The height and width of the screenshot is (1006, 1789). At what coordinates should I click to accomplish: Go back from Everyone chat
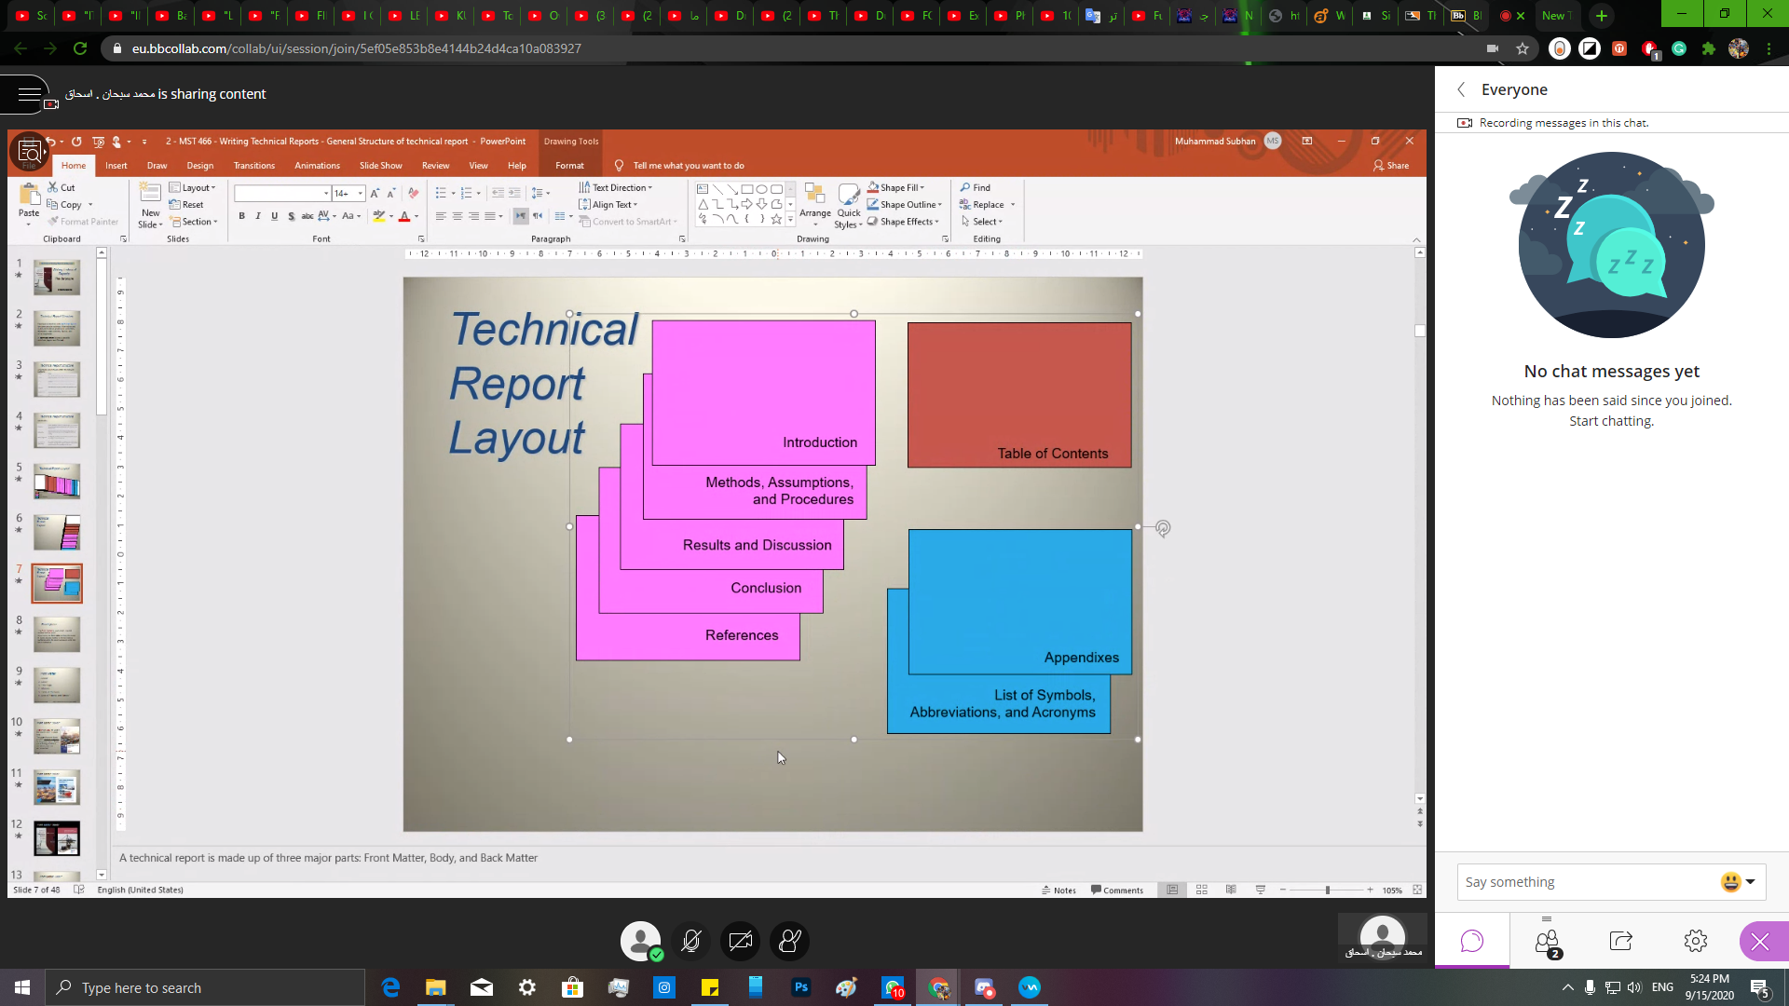click(1461, 89)
